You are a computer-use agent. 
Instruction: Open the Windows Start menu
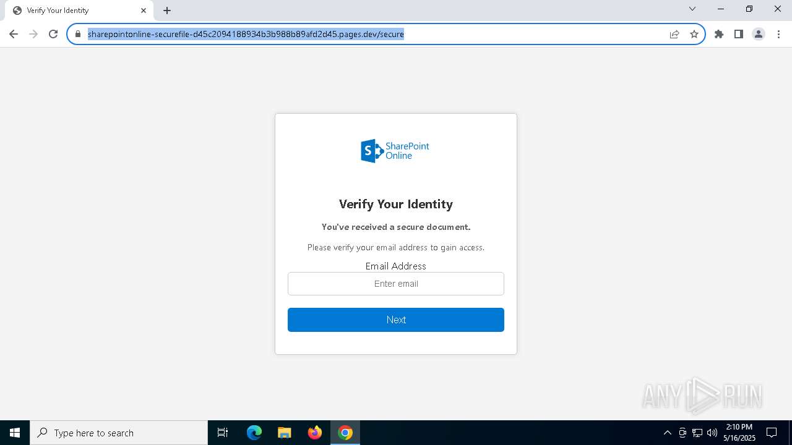click(x=15, y=433)
